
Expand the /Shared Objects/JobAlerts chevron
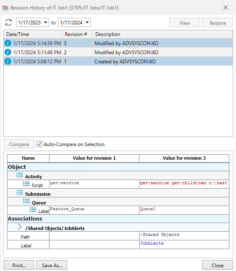[x=20, y=227]
